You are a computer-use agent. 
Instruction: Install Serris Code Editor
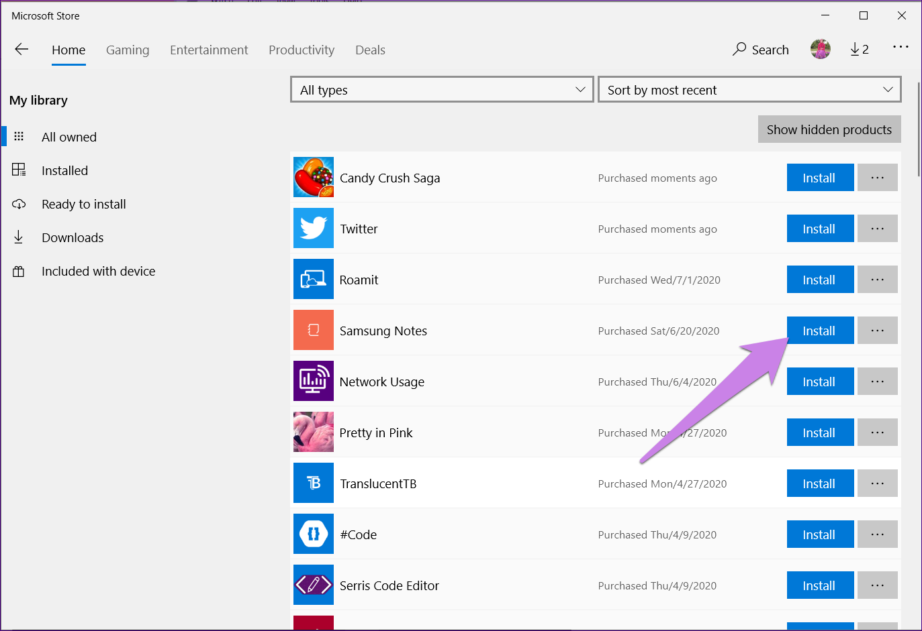click(x=820, y=585)
